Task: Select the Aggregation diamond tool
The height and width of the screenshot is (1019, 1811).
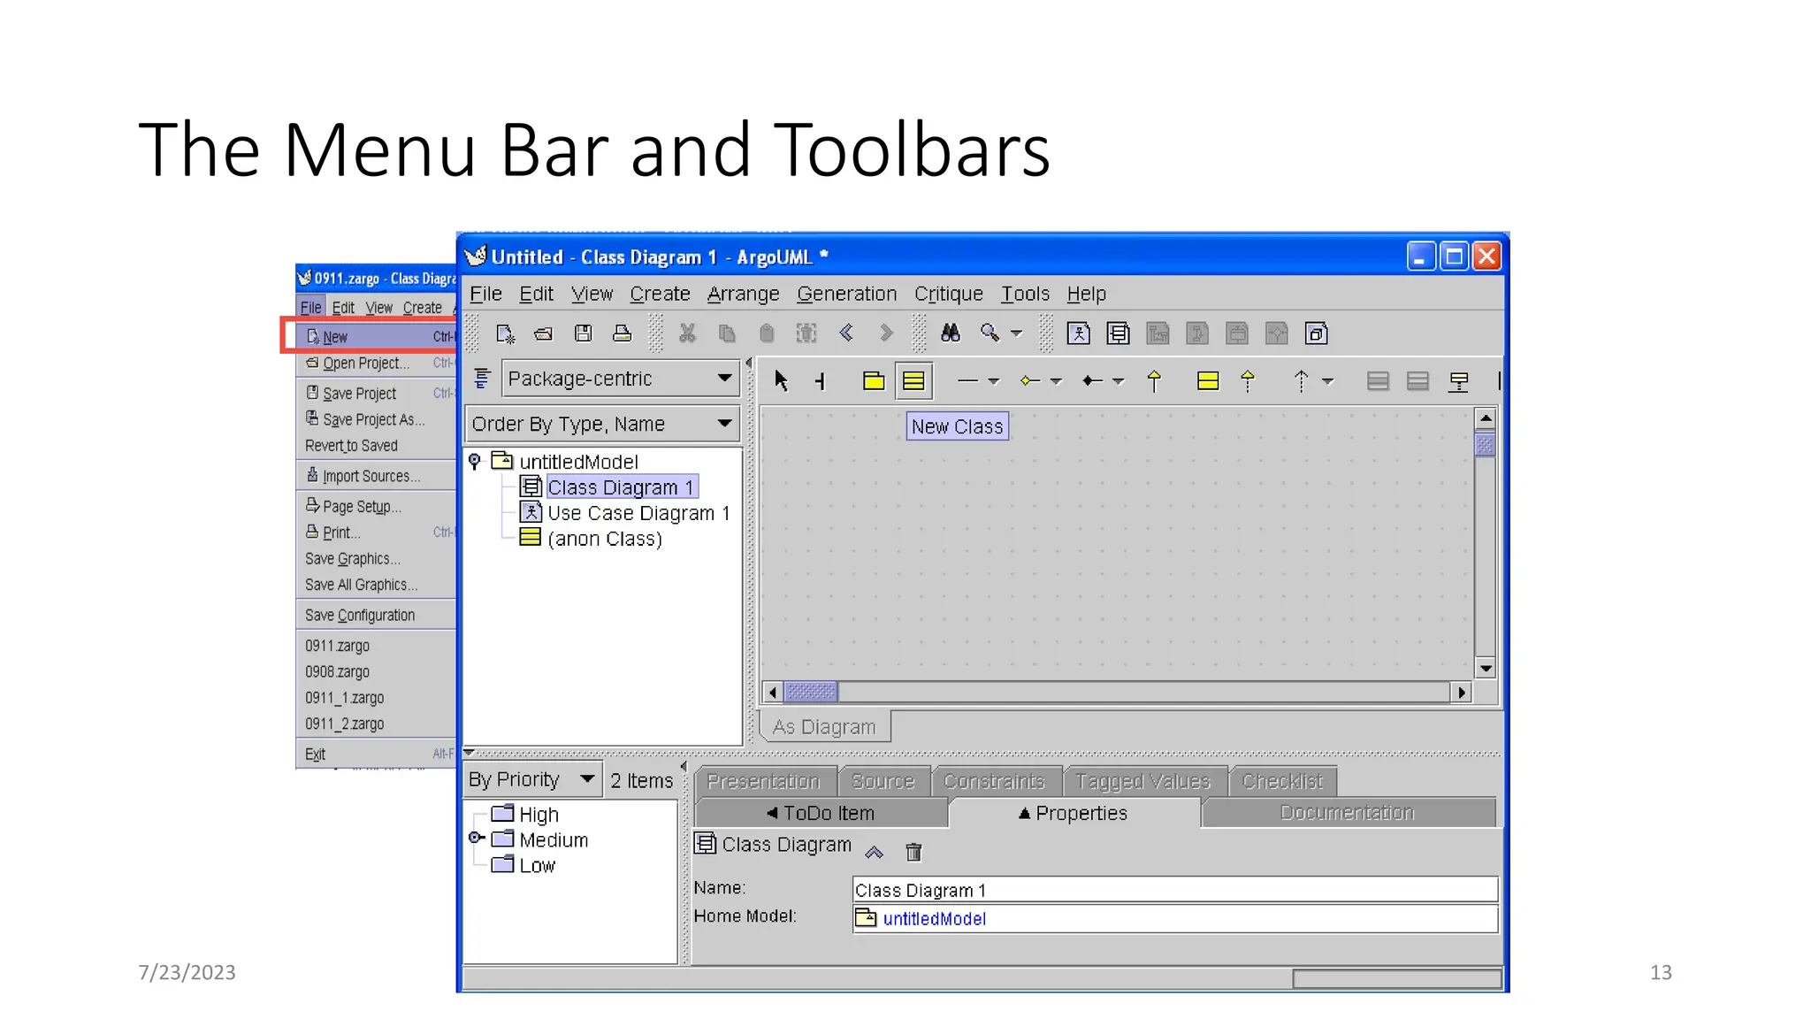Action: tap(1029, 381)
